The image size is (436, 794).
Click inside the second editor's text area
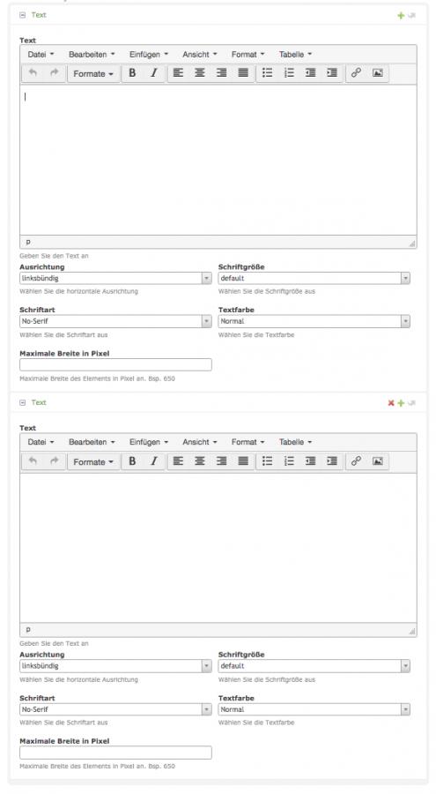pos(218,548)
